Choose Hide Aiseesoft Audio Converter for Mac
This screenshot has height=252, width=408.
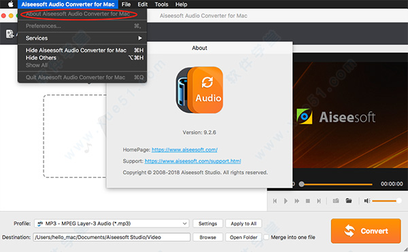click(x=82, y=50)
